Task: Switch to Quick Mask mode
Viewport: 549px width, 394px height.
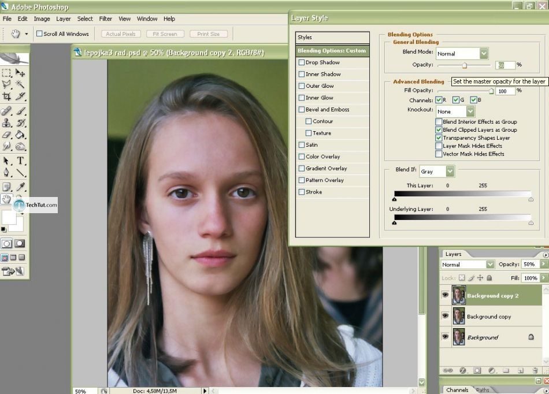Action: tap(19, 244)
